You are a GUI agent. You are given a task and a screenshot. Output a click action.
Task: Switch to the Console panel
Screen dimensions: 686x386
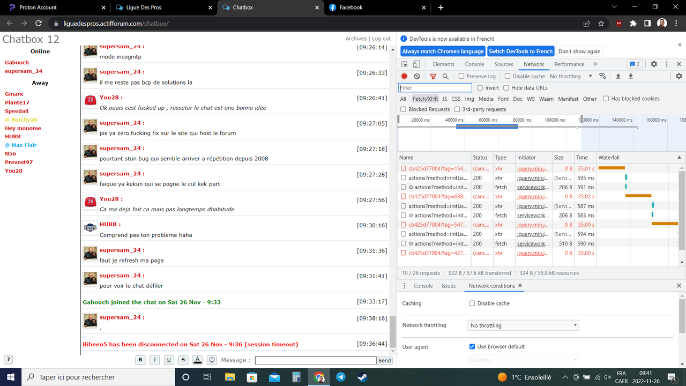click(474, 64)
